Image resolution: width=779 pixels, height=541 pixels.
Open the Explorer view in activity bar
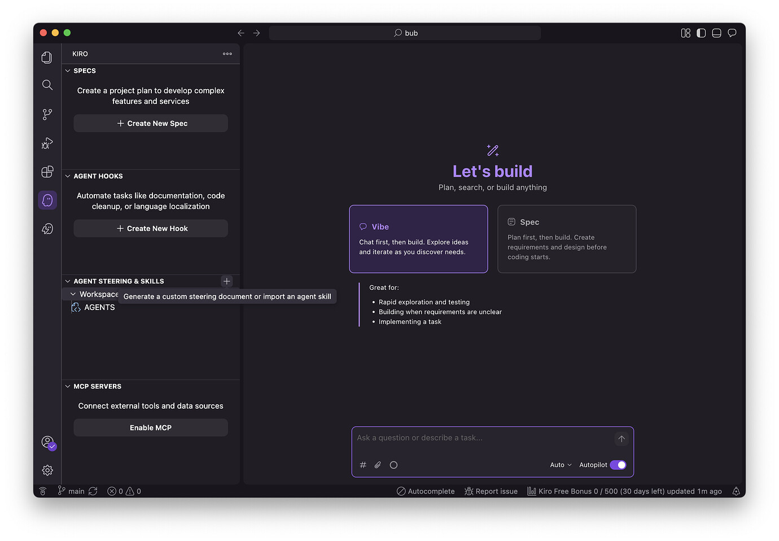click(x=47, y=57)
